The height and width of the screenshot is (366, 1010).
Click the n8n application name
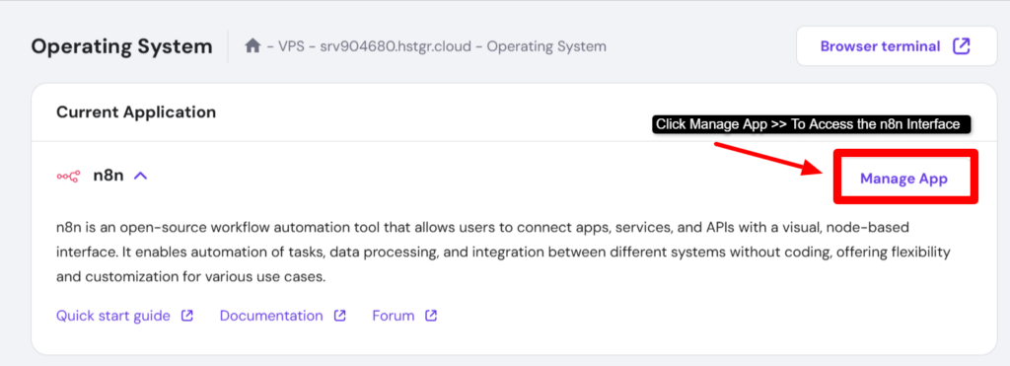pos(108,176)
